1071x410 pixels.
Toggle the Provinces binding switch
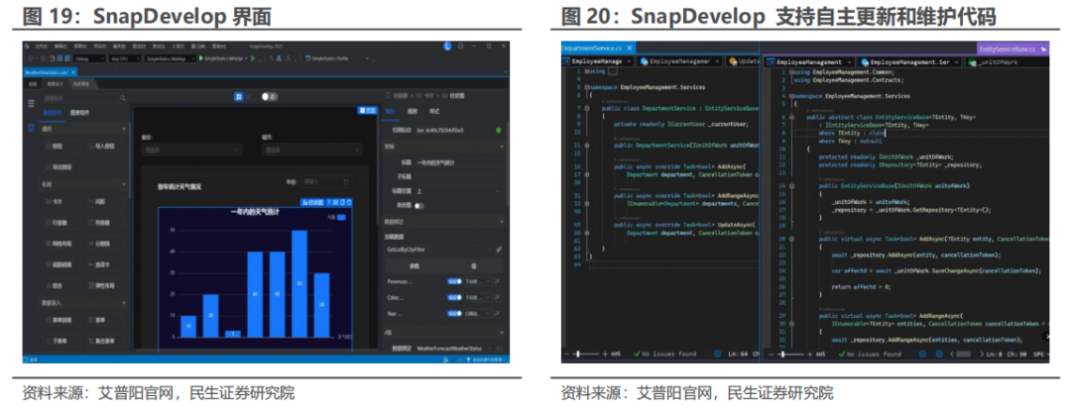tap(455, 281)
